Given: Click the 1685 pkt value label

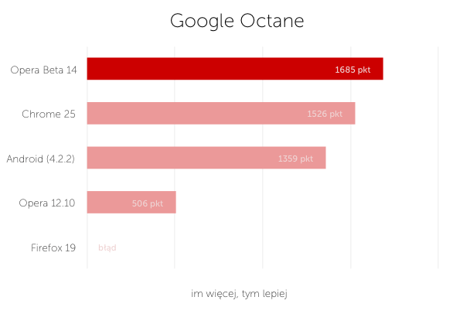Looking at the screenshot, I should coord(352,70).
